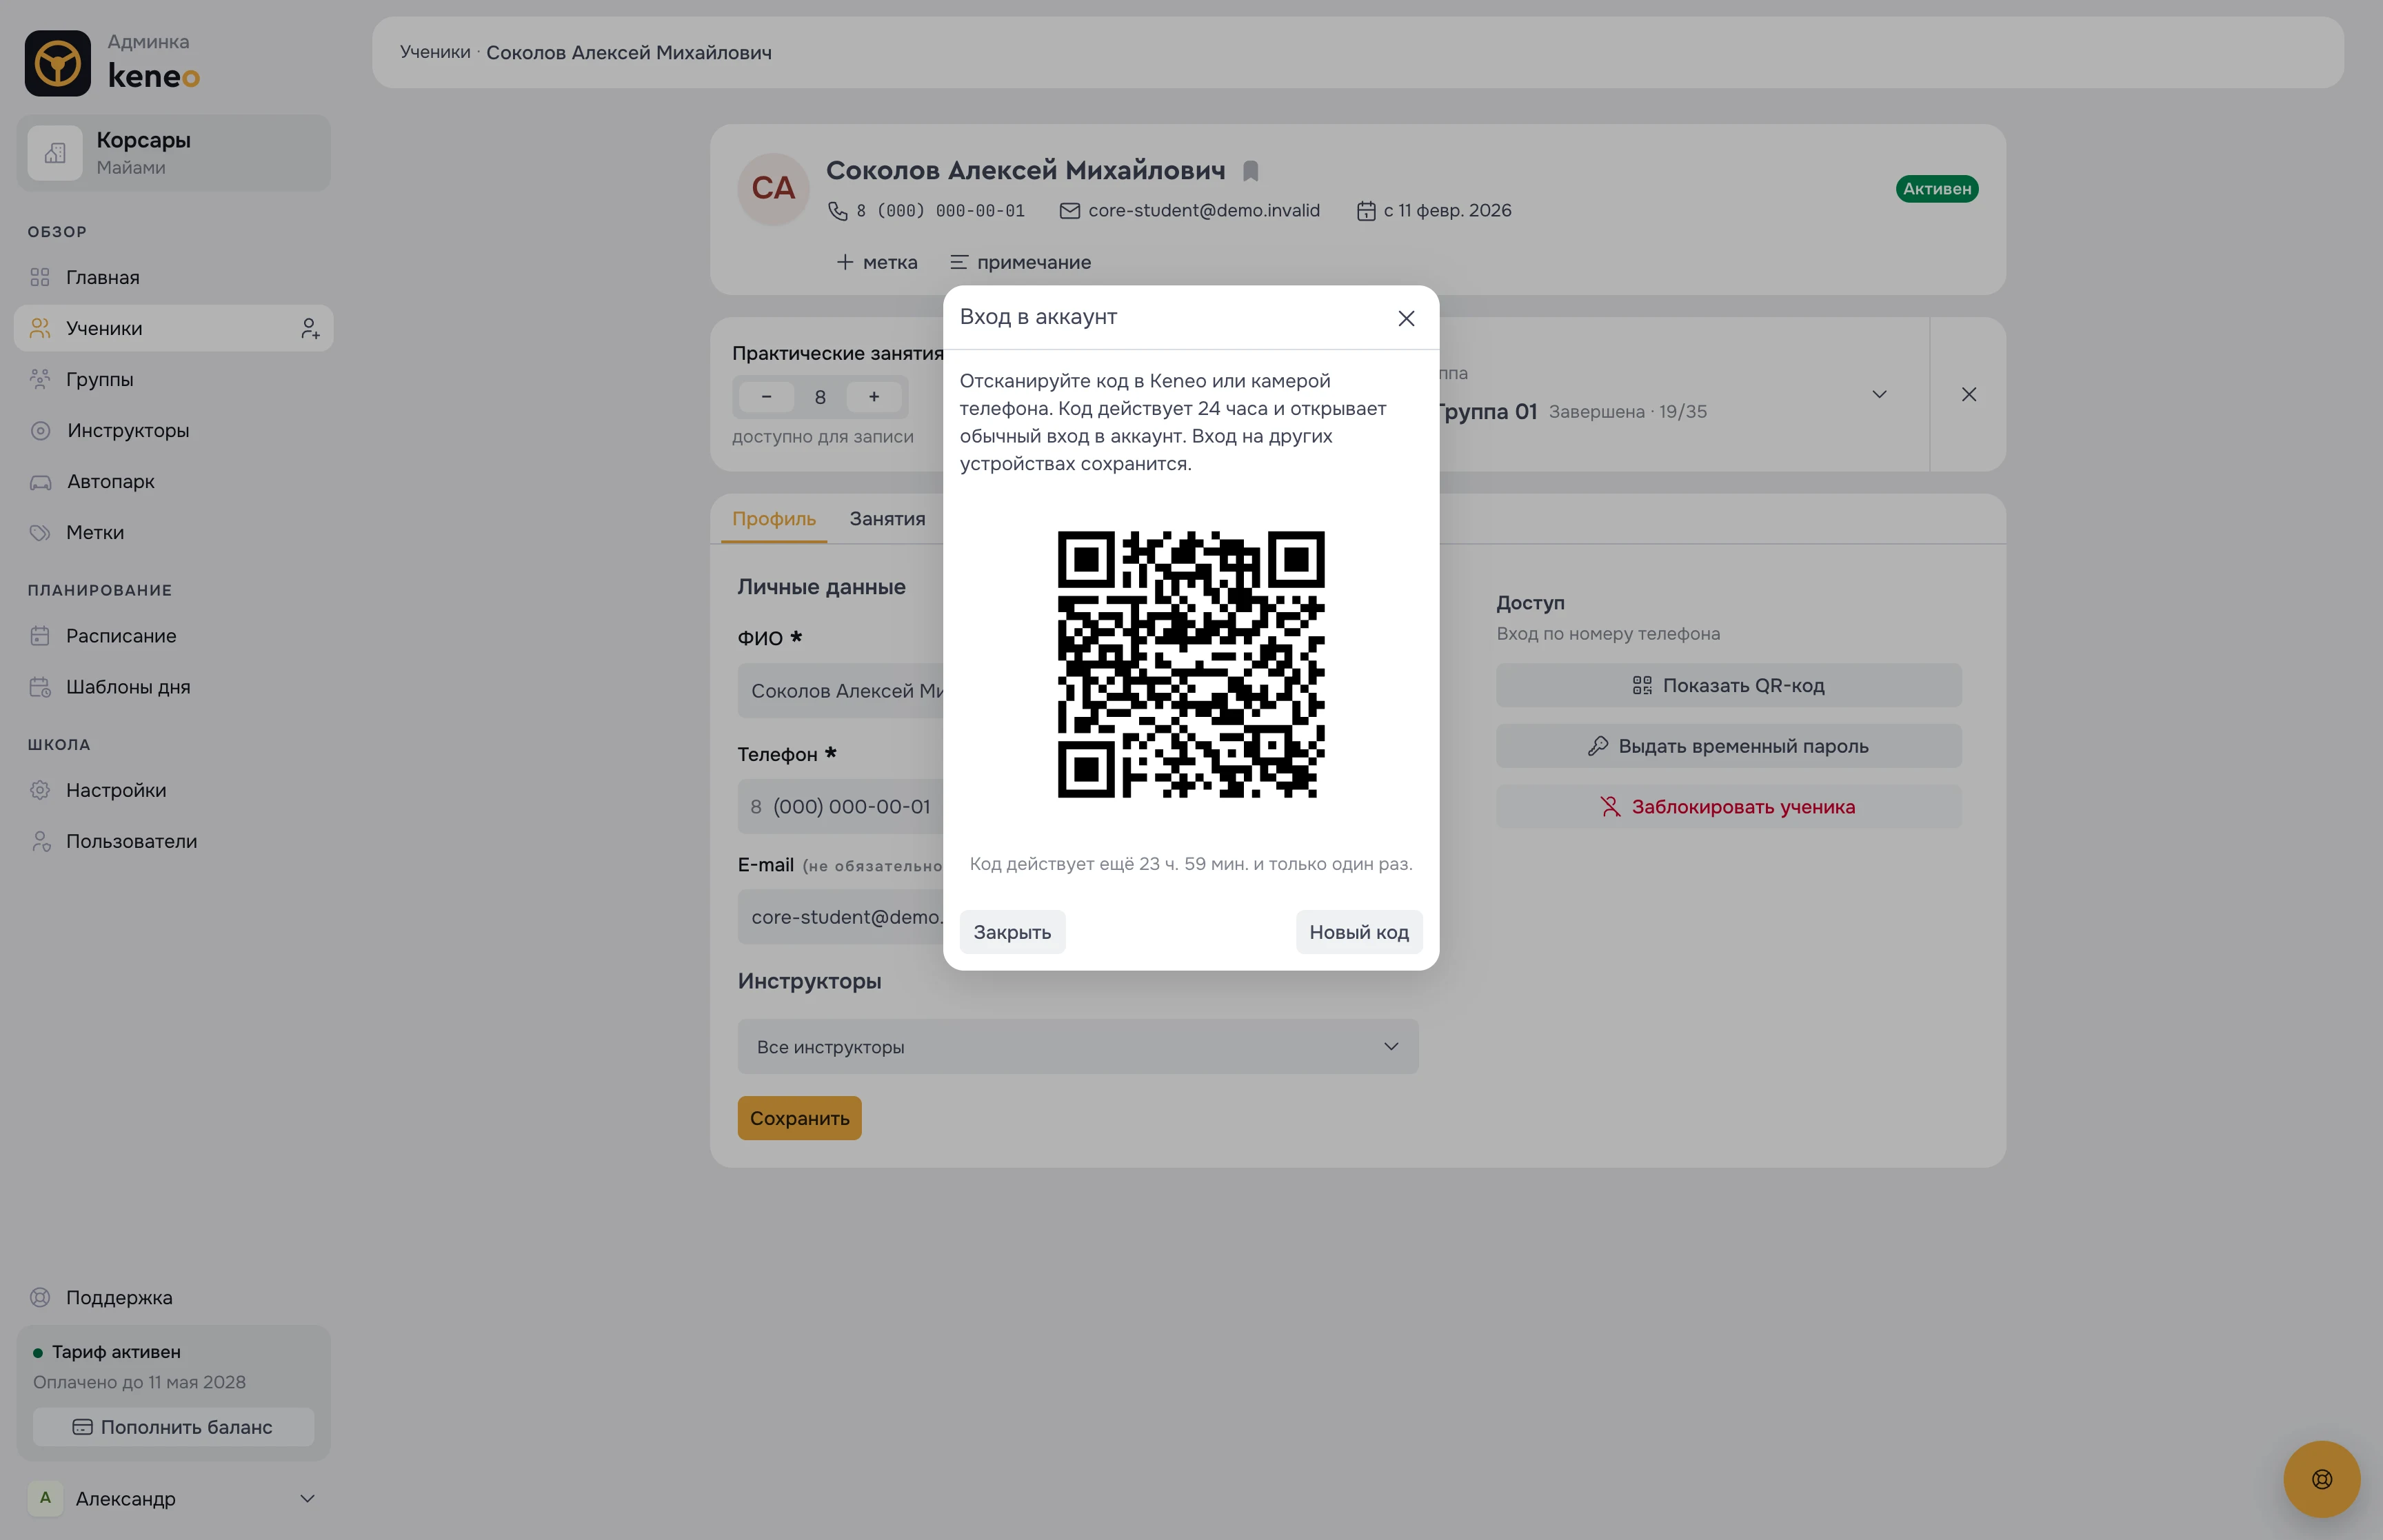Select the Корсары Майами school card

click(x=173, y=152)
